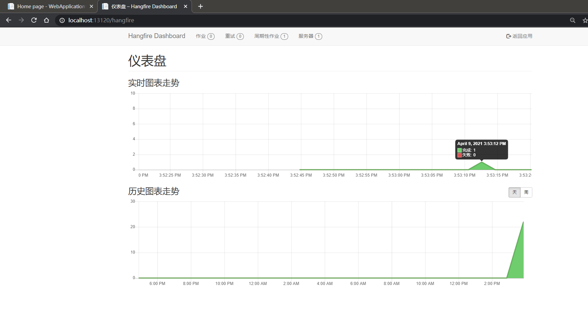Click the 仪表盘 page heading
Screen dimensions: 588x321
click(147, 61)
